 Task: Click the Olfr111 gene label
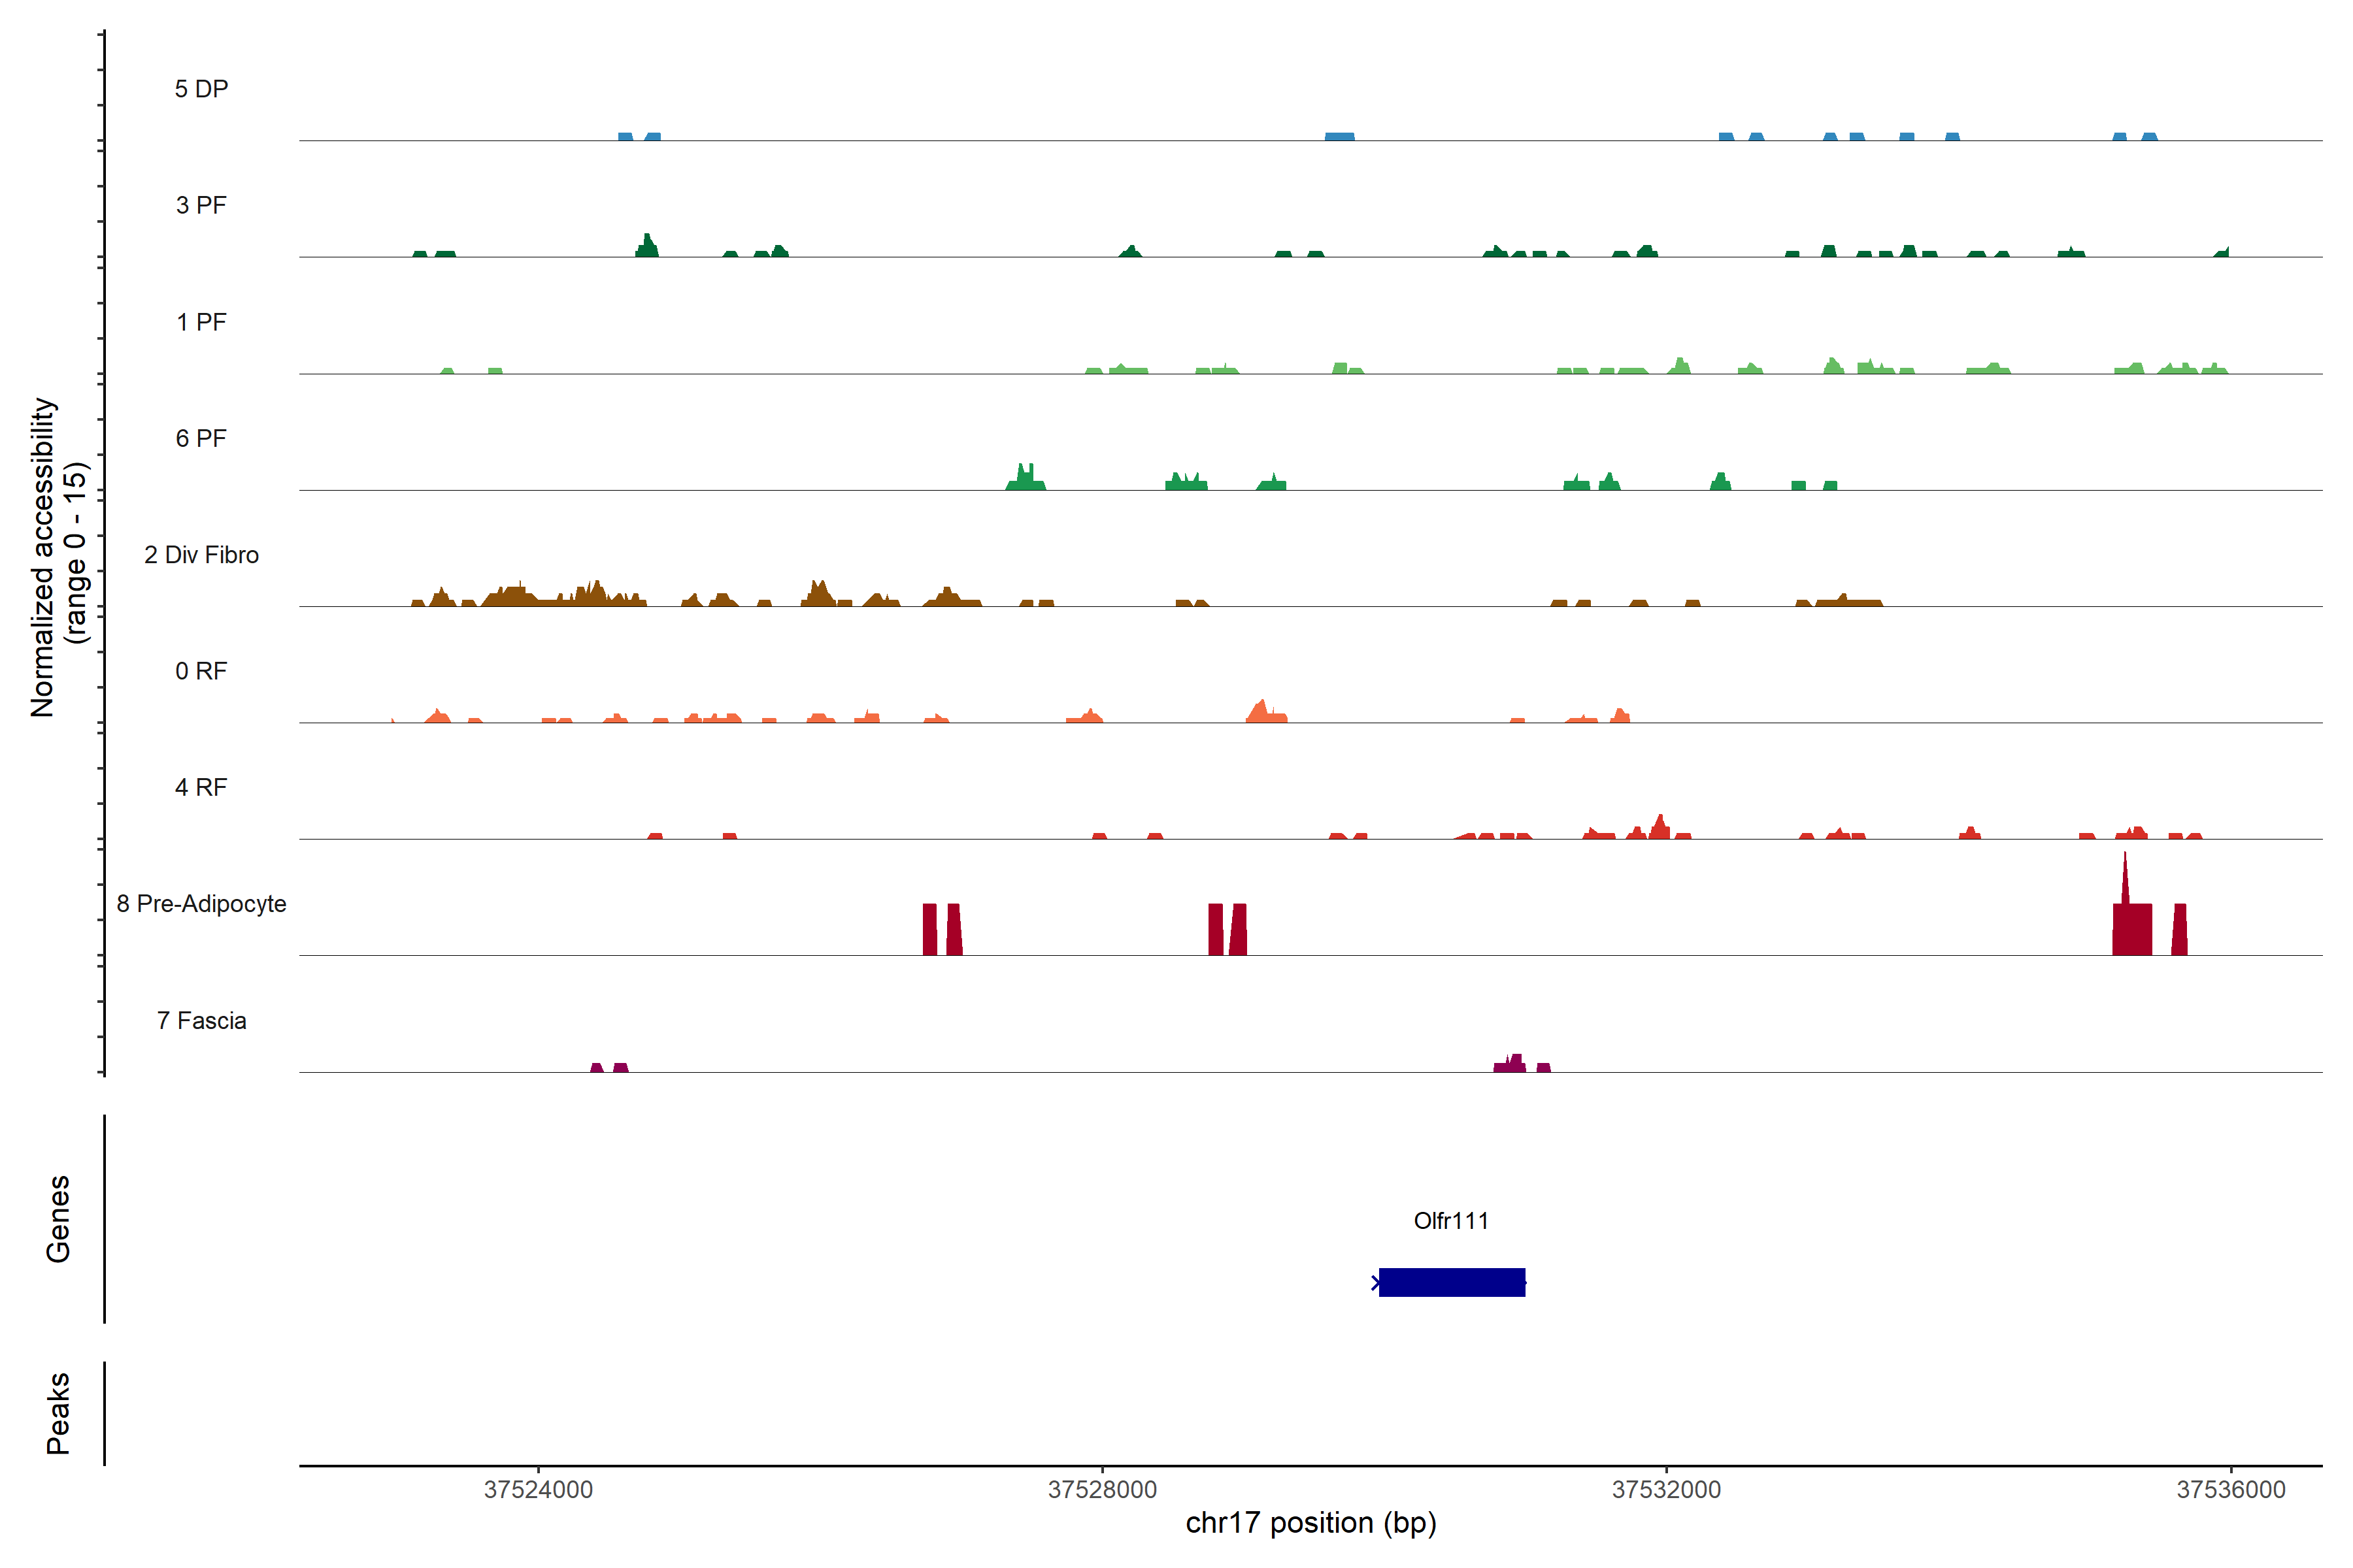(x=1450, y=1220)
